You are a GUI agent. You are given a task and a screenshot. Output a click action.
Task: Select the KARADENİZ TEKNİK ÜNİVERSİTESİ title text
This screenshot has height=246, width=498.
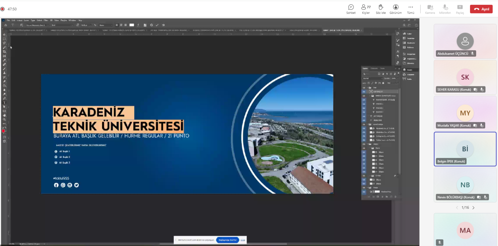pyautogui.click(x=118, y=119)
